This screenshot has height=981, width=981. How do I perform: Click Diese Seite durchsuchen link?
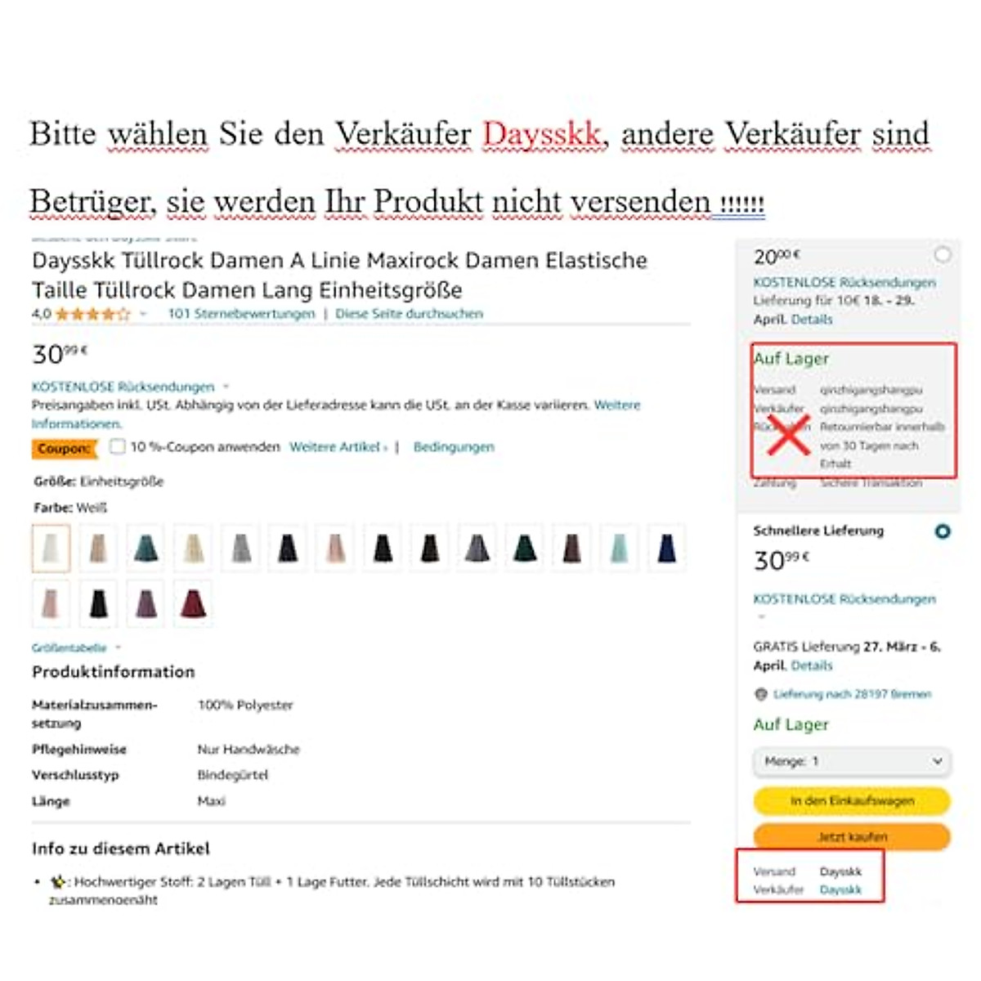point(409,314)
